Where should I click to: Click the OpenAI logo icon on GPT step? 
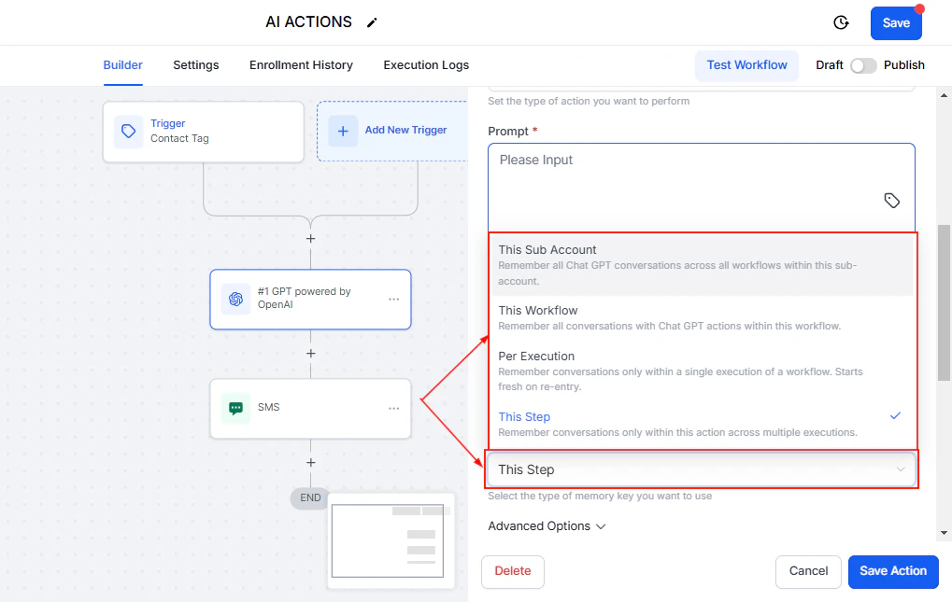coord(235,299)
